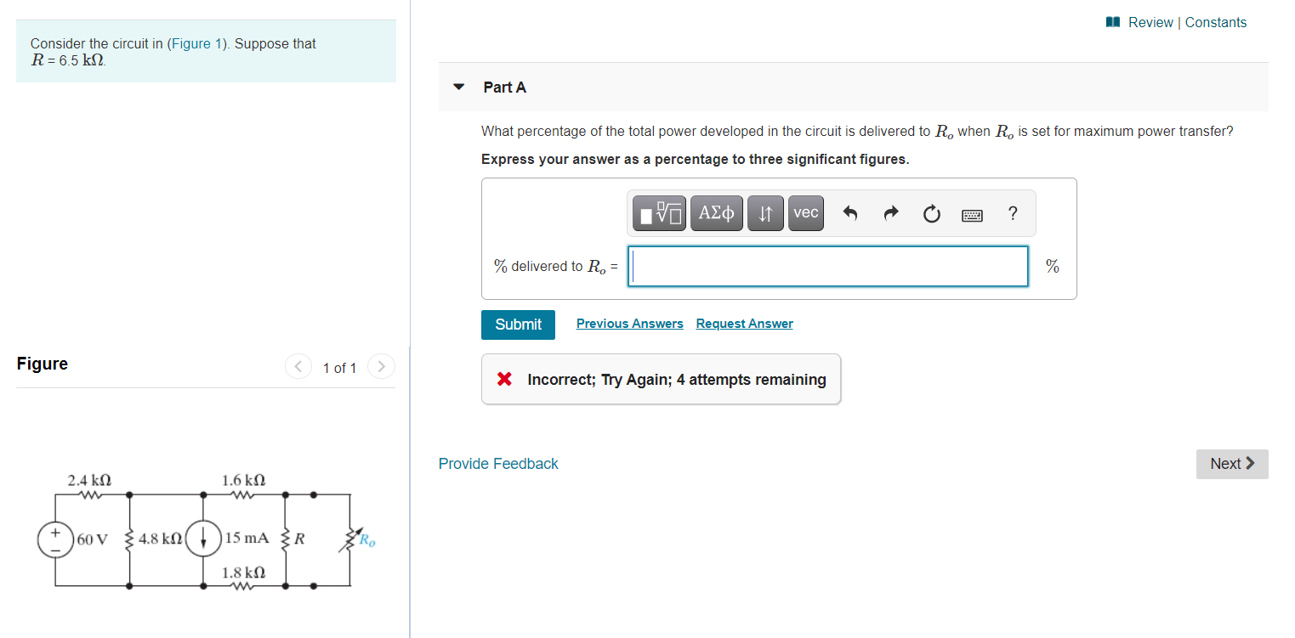Open the Figure 1 link in problem text
Image resolution: width=1295 pixels, height=638 pixels.
190,43
